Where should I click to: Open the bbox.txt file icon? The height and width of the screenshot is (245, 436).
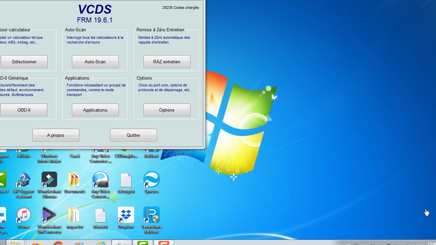point(100,218)
